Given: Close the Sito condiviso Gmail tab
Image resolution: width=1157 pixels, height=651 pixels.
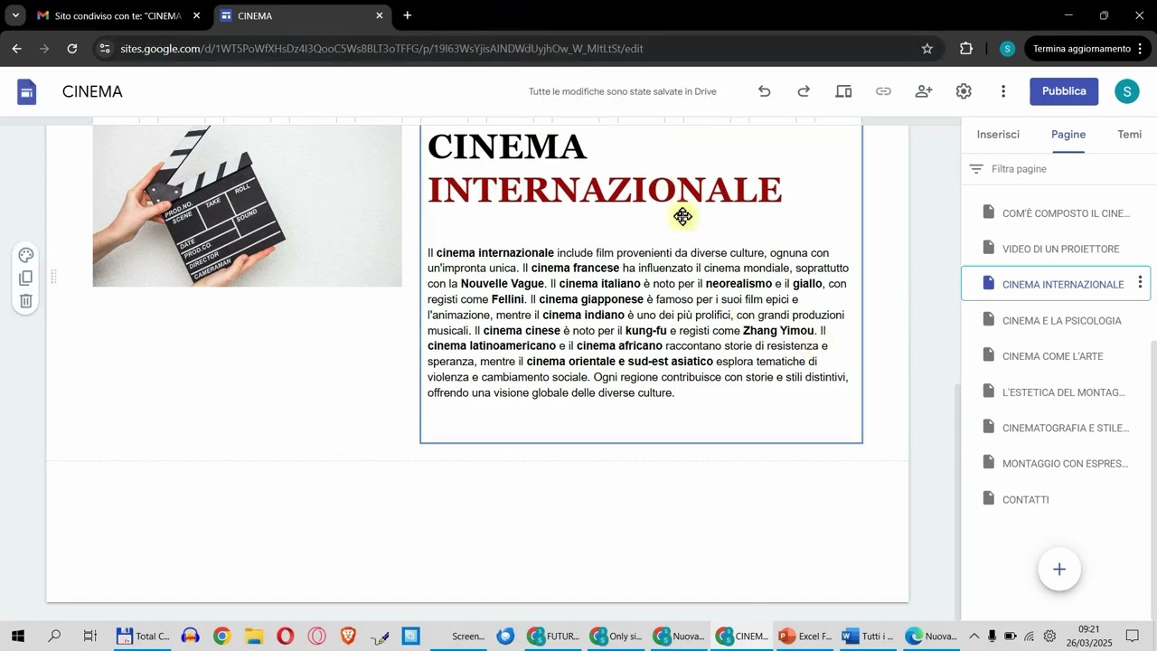Looking at the screenshot, I should click(196, 15).
